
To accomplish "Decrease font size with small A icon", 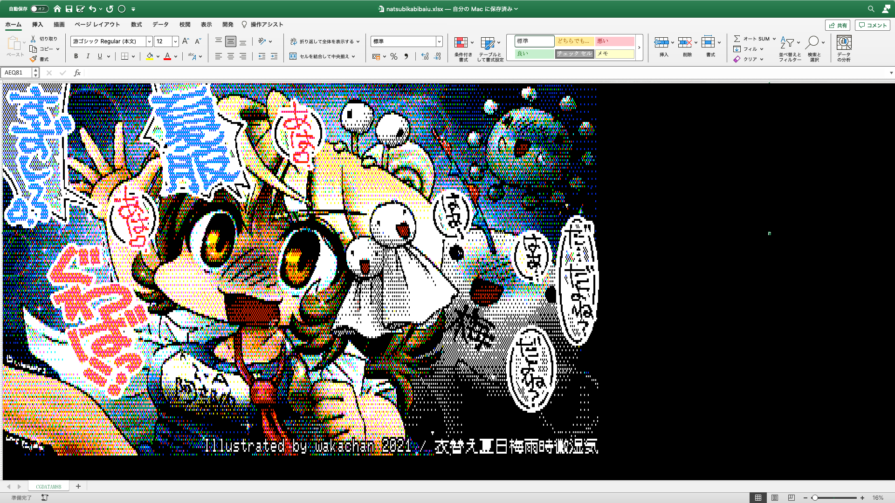I will [x=198, y=41].
